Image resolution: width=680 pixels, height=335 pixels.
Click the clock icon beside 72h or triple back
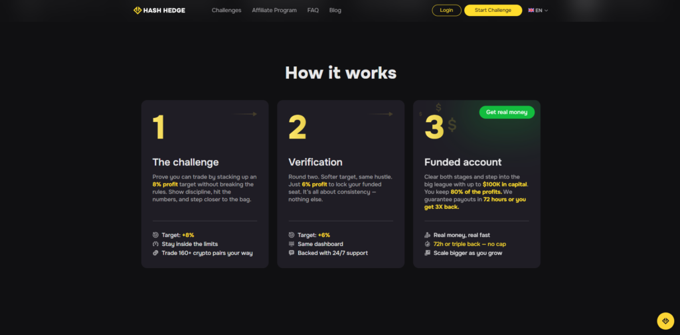(428, 244)
